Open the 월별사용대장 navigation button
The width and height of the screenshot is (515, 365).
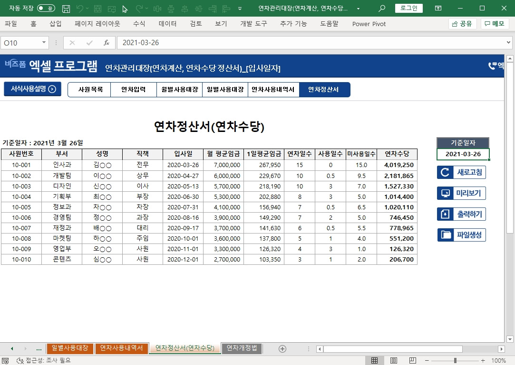pyautogui.click(x=179, y=89)
